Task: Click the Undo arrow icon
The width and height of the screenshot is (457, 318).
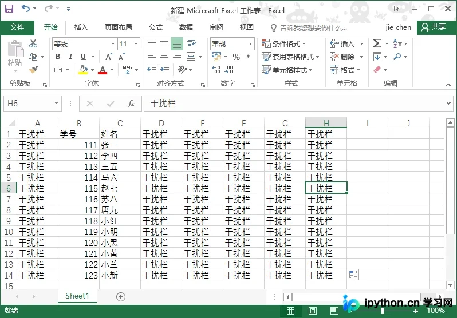Action: tap(25, 8)
